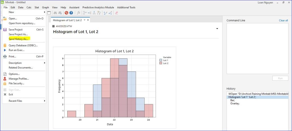
Task: Open the Graph menu
Action: point(45,7)
